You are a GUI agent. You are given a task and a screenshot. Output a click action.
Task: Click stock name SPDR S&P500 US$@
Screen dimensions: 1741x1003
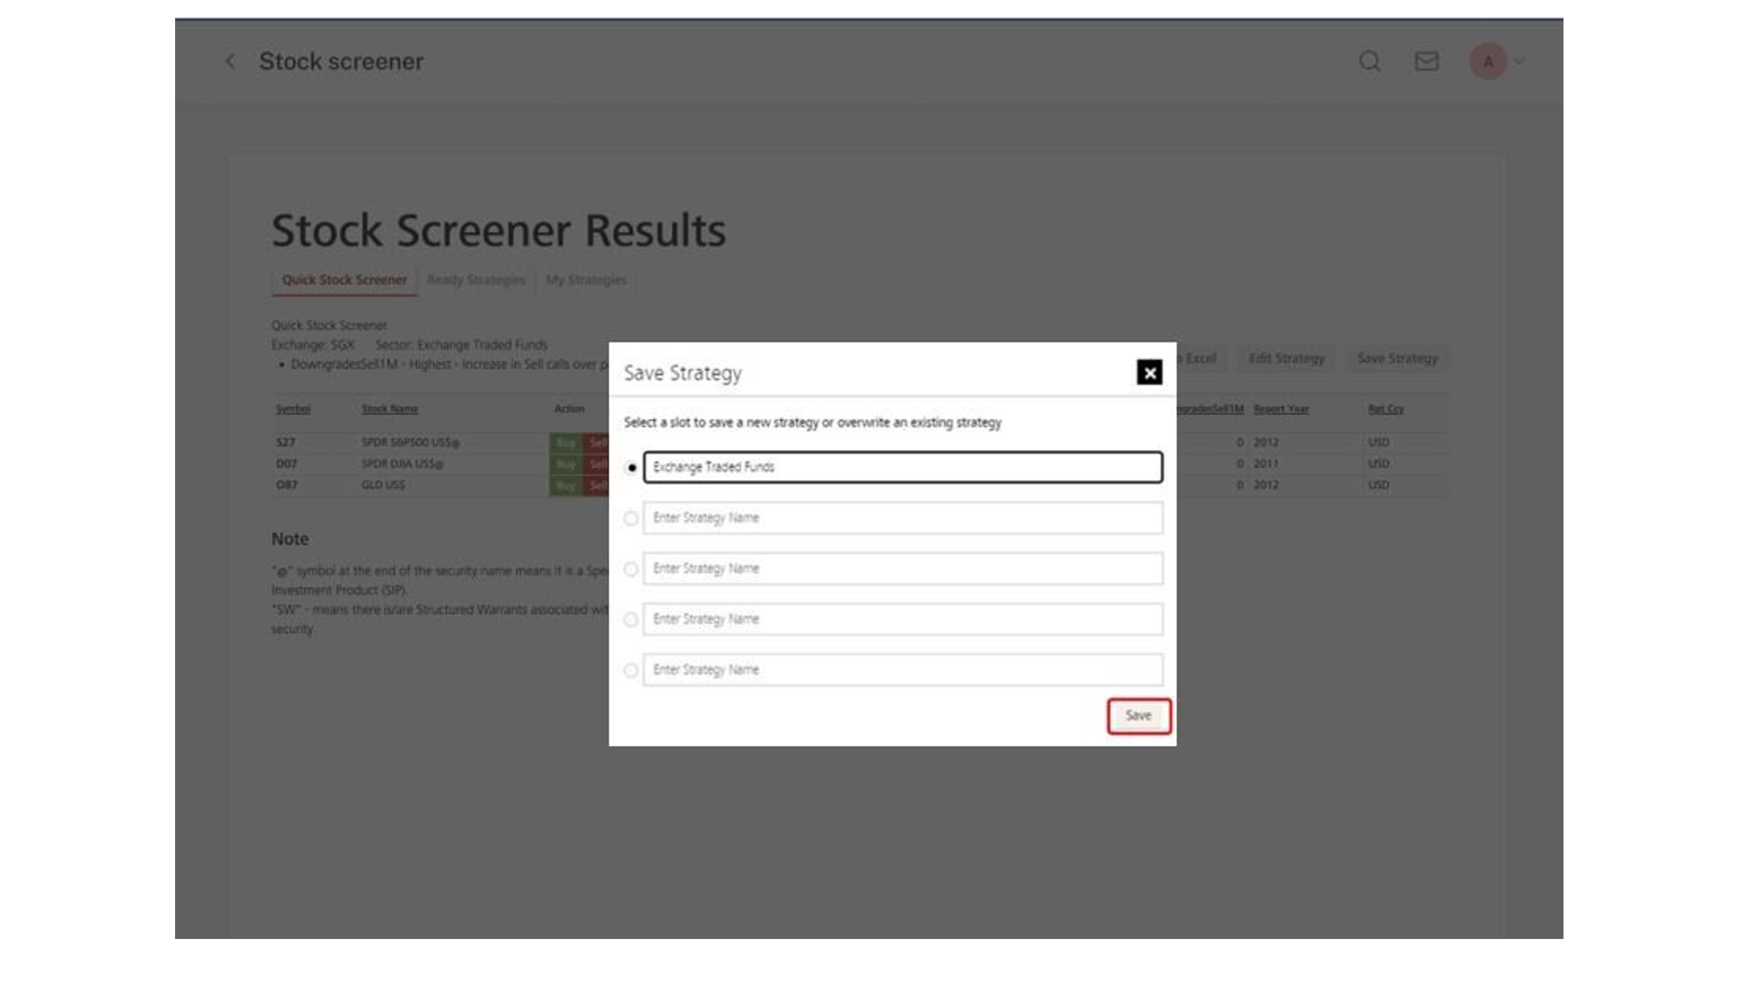pyautogui.click(x=411, y=443)
